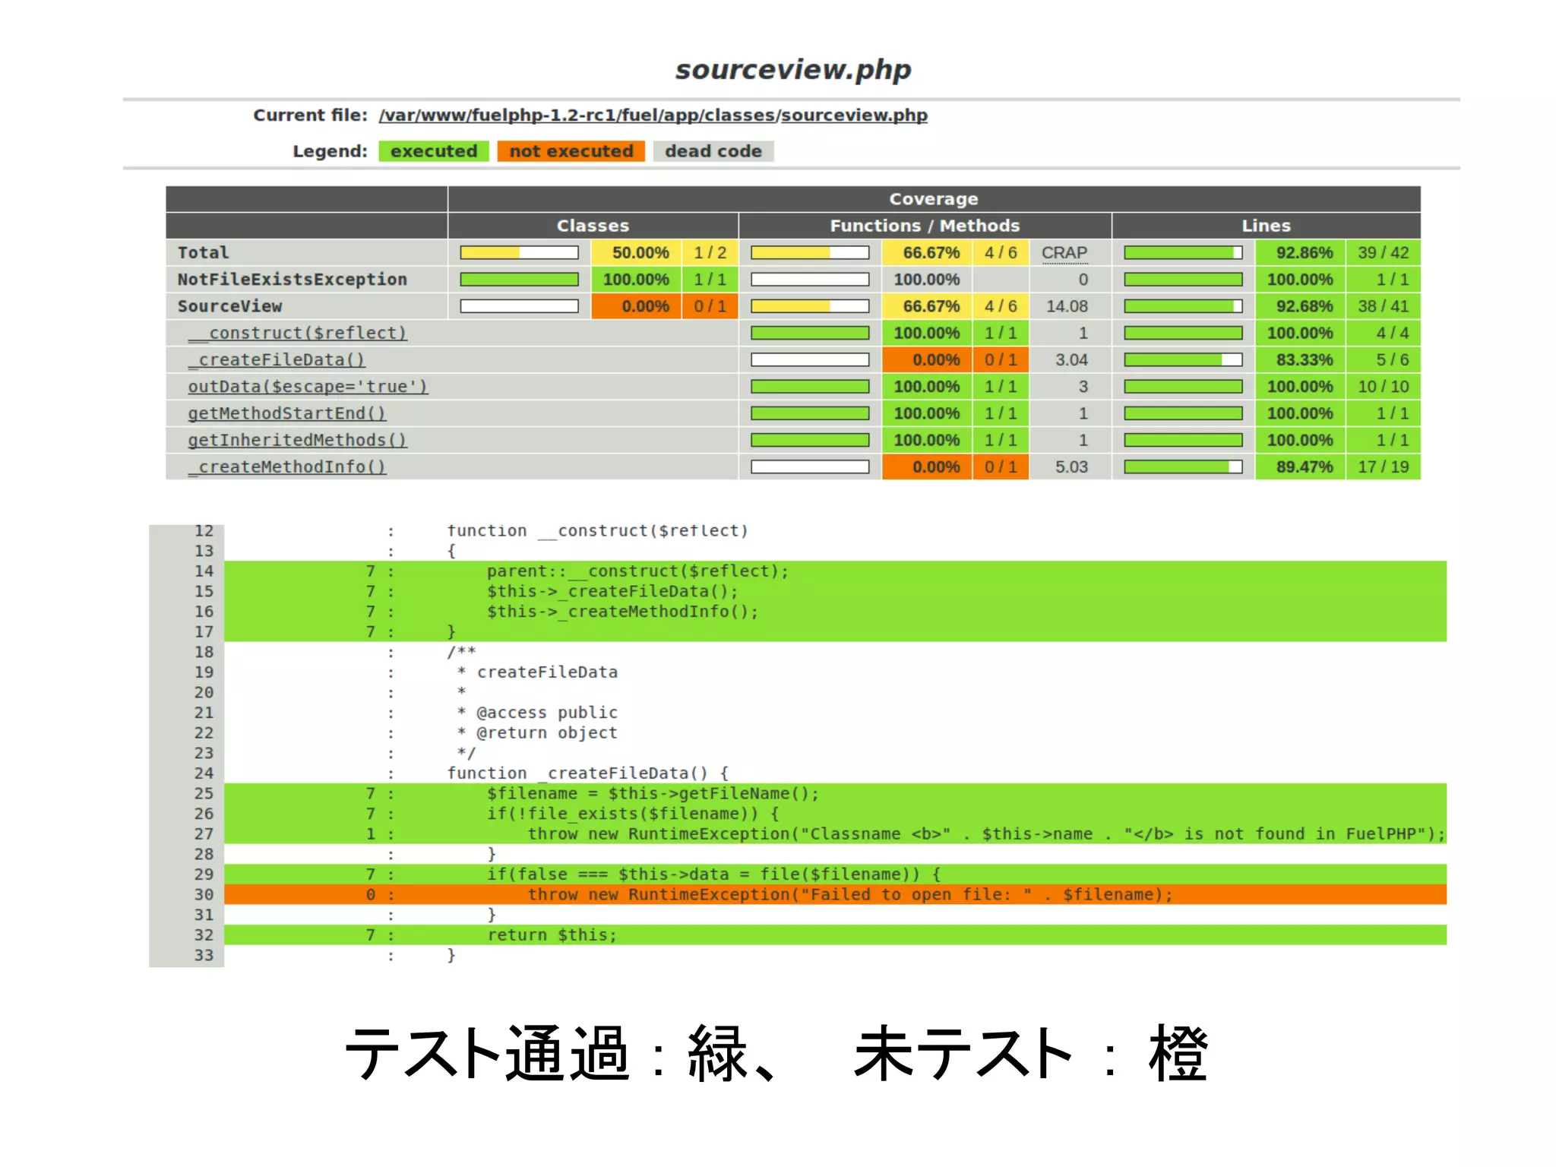Click the '* @access public' comment line
This screenshot has width=1556, height=1167.
click(537, 713)
